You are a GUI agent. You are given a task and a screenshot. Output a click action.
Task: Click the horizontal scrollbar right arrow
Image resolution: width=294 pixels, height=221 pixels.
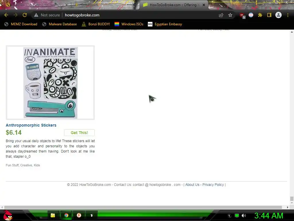pyautogui.click(x=287, y=207)
